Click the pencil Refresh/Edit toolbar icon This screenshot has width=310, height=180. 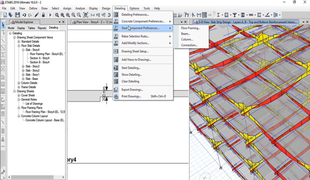pos(36,15)
